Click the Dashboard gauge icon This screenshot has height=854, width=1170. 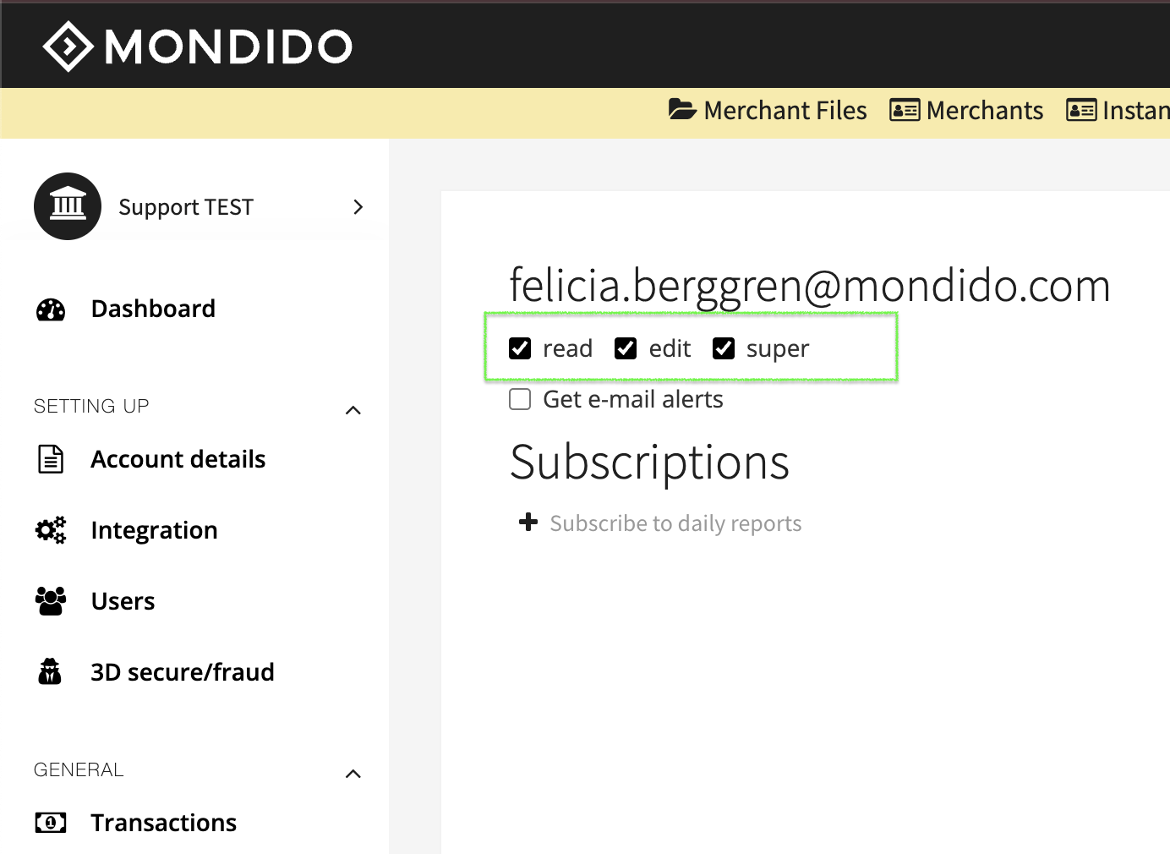tap(51, 309)
